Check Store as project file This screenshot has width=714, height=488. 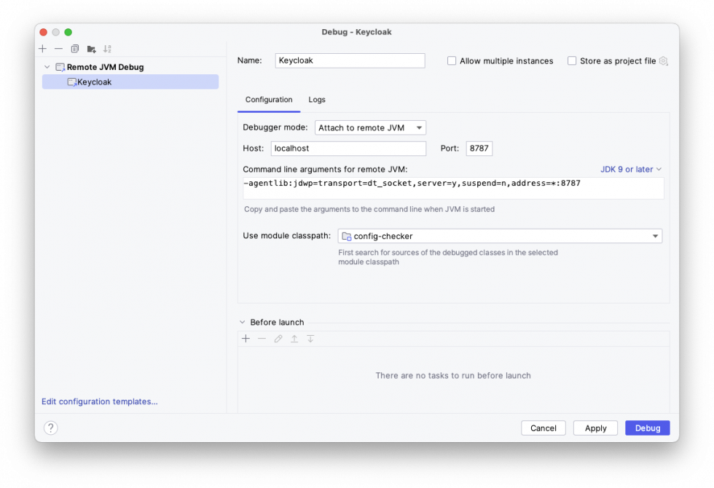(x=572, y=61)
